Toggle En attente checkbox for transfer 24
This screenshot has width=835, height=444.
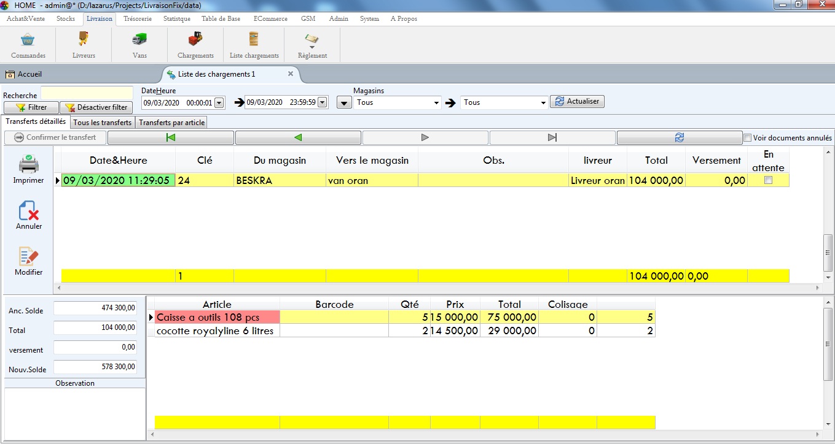[768, 180]
